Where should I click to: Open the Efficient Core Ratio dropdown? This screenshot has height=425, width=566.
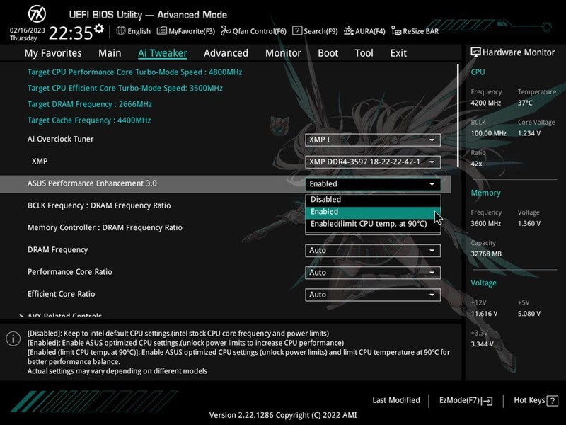tap(373, 295)
